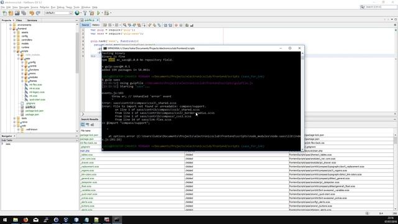Expand the assets folder node
The image size is (398, 224).
coord(14,32)
